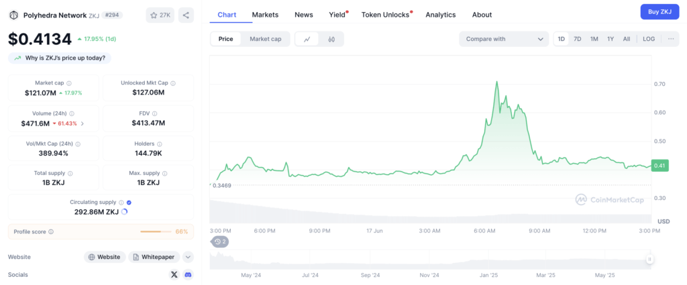687x285 pixels.
Task: Click the 292.86M ZKJ circulating supply value
Action: 97,212
